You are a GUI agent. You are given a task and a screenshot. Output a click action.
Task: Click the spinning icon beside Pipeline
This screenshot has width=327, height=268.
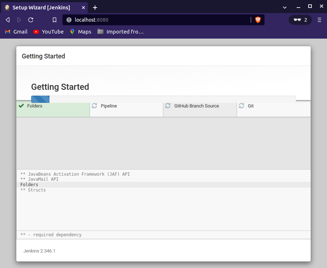(x=95, y=106)
